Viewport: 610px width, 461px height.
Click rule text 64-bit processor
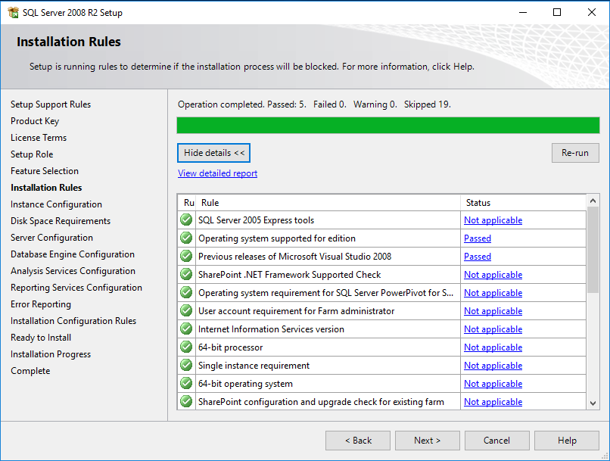tap(230, 347)
